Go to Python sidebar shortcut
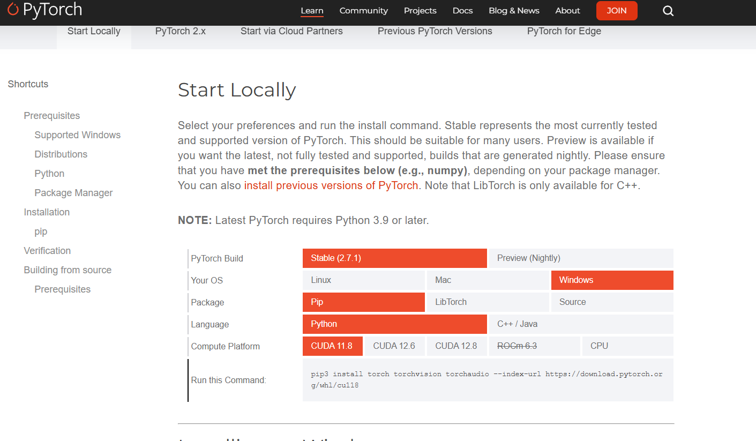This screenshot has width=756, height=441. [x=49, y=174]
